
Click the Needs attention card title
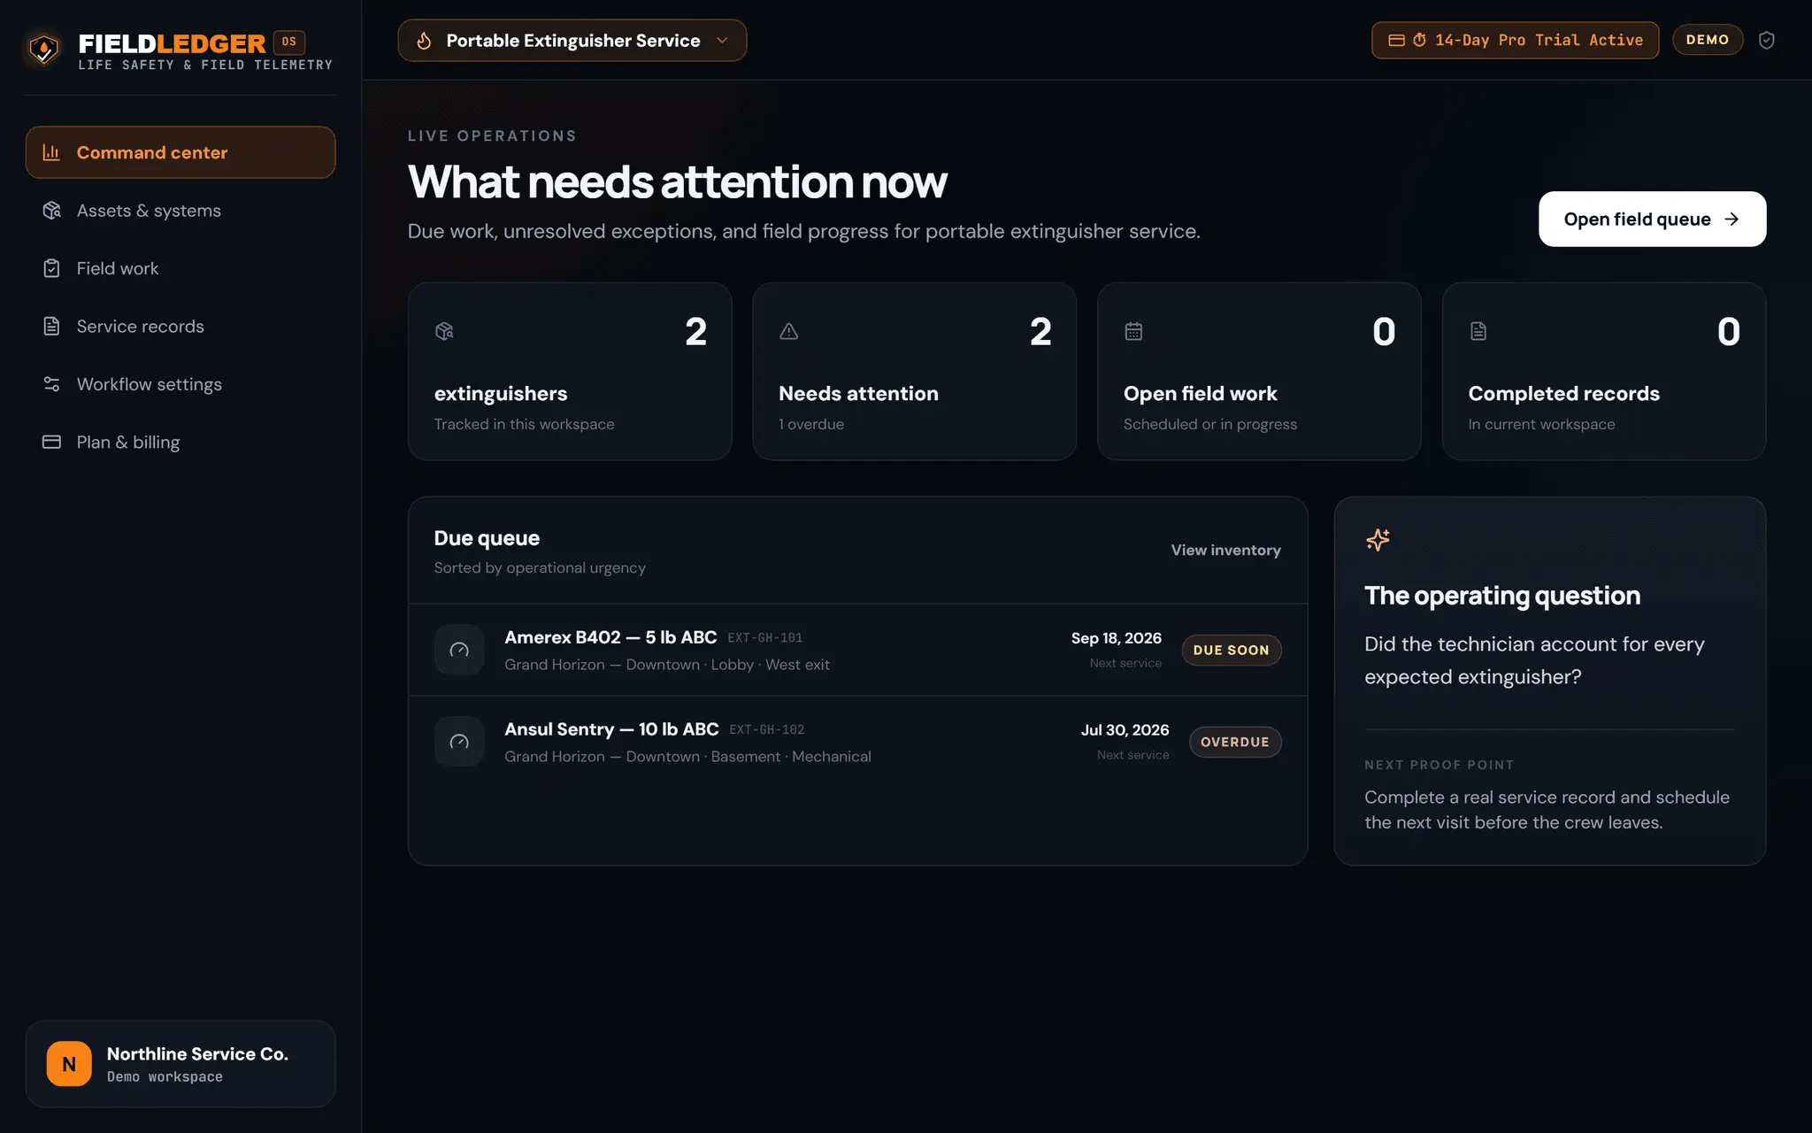tap(858, 393)
